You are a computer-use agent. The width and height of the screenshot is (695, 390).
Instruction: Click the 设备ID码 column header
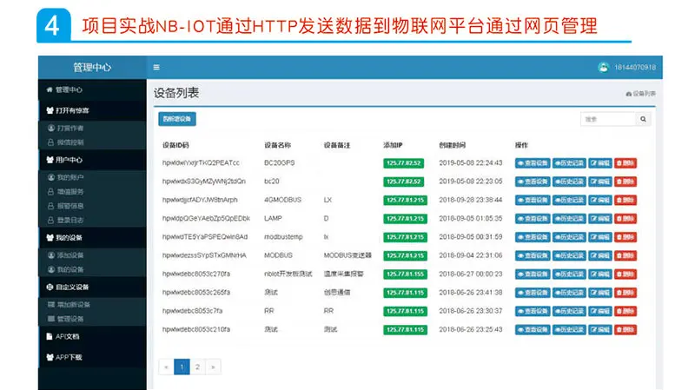click(175, 145)
